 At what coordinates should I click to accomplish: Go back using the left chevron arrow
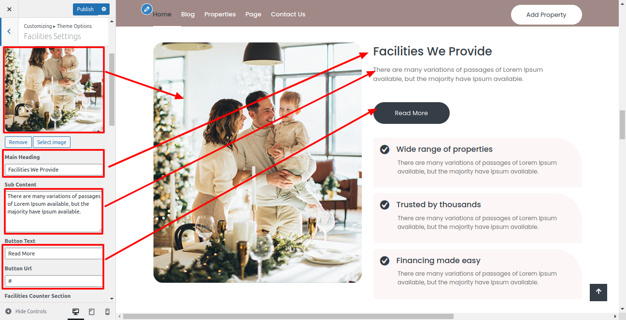(9, 31)
